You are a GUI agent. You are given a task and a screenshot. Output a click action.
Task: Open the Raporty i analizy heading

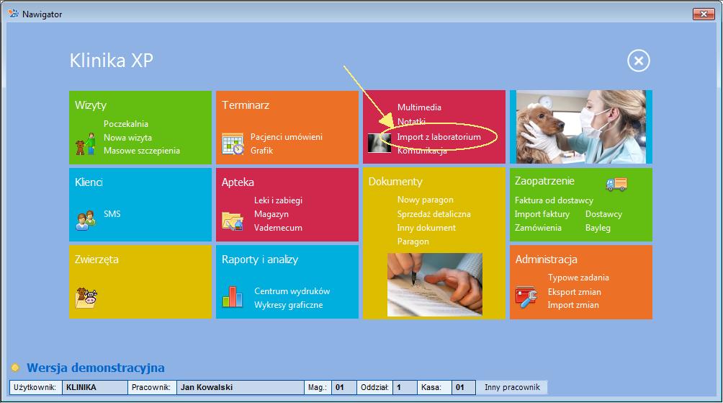[259, 260]
